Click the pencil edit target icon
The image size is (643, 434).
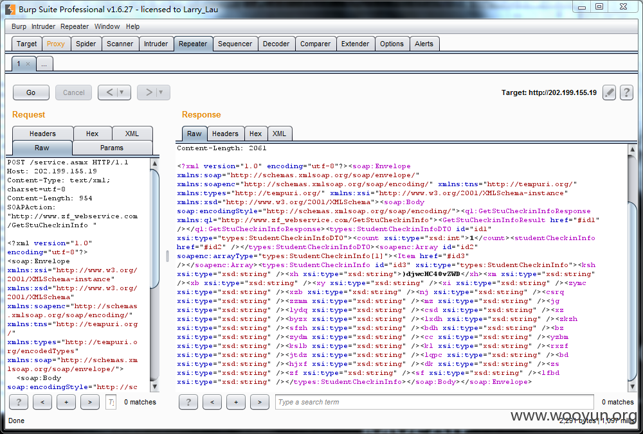609,93
